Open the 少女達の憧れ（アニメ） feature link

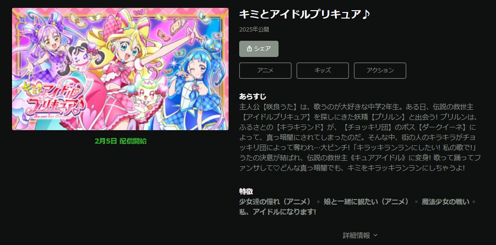click(275, 201)
